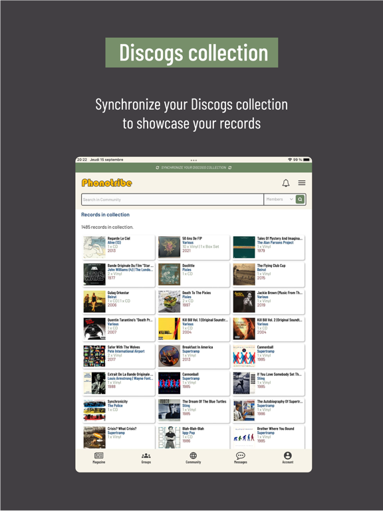Open the Magazine tab

pyautogui.click(x=98, y=458)
